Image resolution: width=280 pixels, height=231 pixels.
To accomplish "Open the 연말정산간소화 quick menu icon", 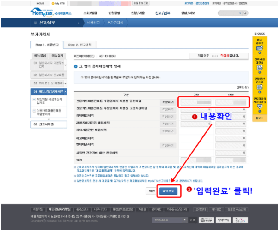I will click(260, 87).
